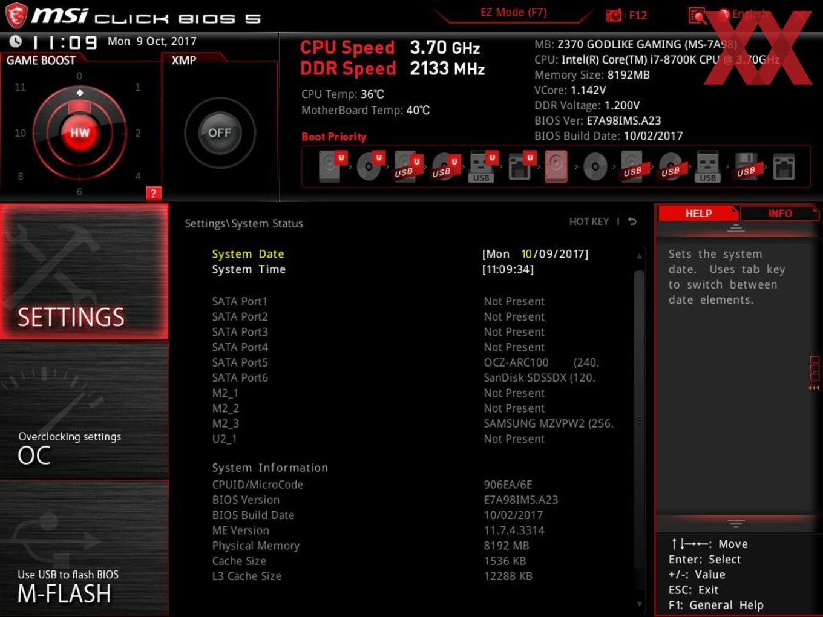The width and height of the screenshot is (823, 617).
Task: Select the last legacy network boot icon
Action: pyautogui.click(x=784, y=166)
